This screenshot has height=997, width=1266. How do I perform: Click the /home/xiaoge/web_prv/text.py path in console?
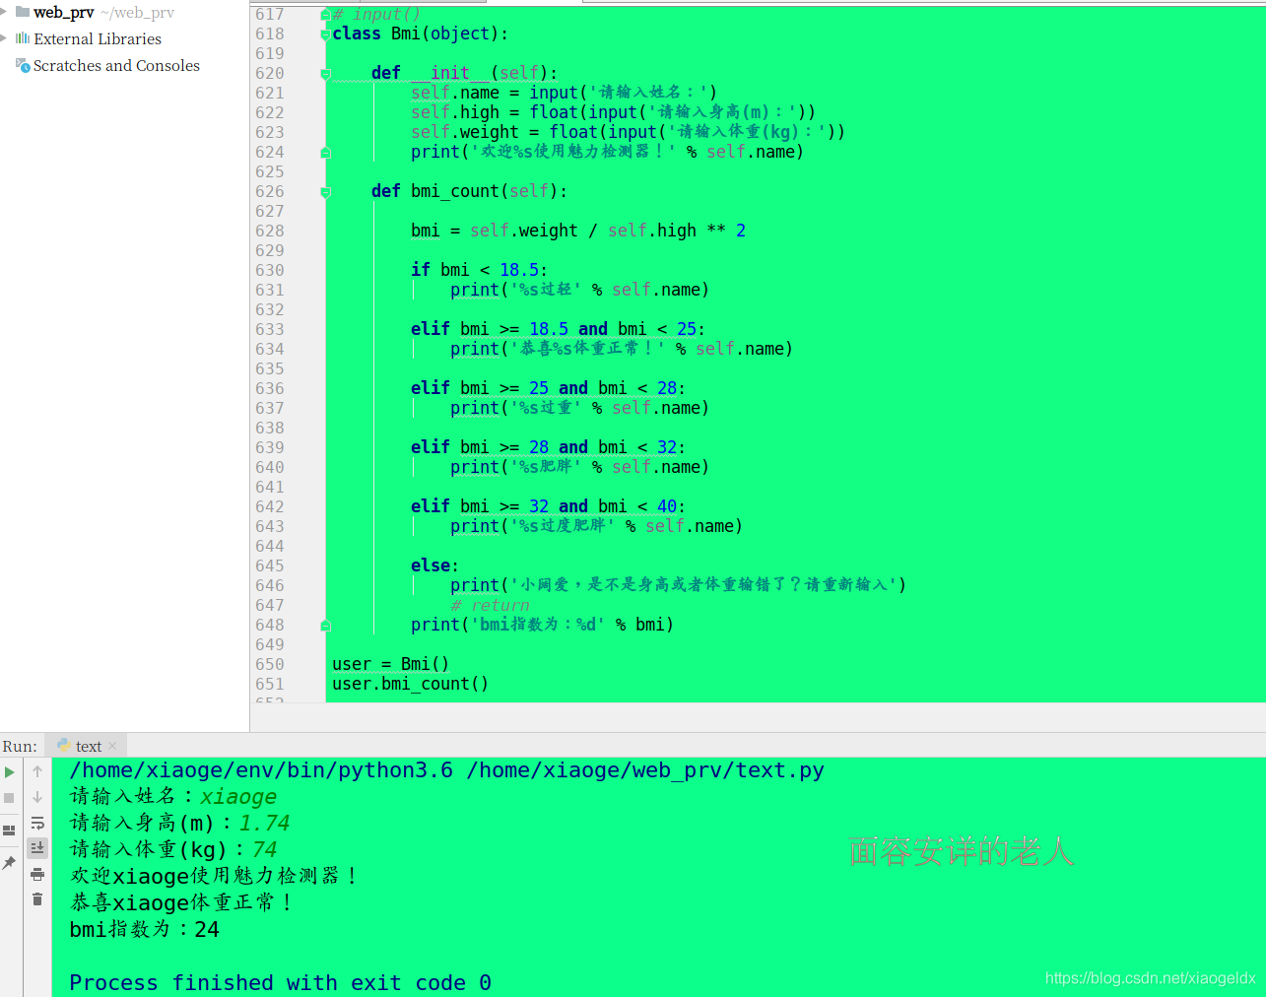tap(645, 770)
